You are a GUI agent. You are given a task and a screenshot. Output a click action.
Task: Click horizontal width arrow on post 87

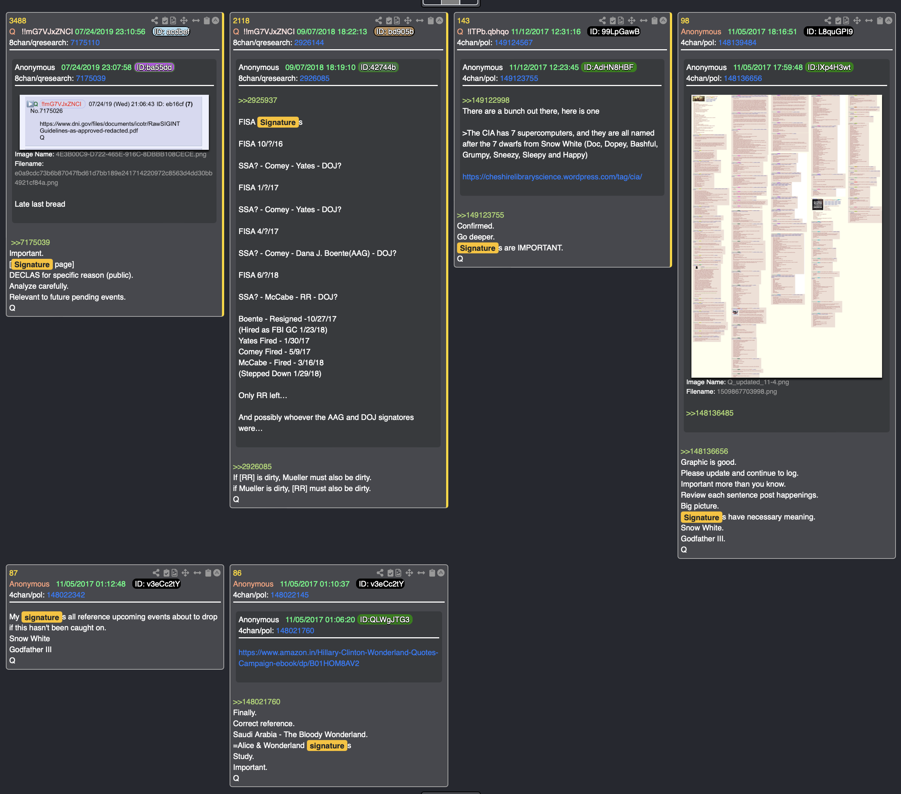coord(198,573)
